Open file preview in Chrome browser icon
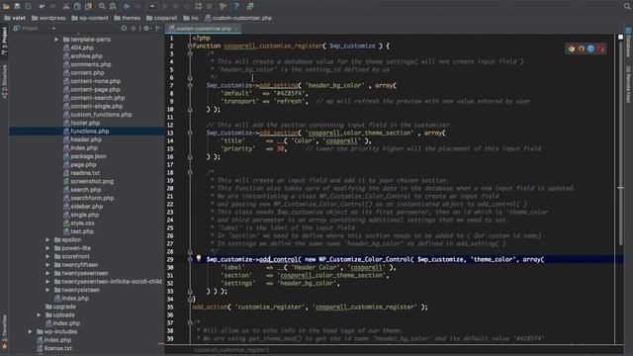Image resolution: width=633 pixels, height=356 pixels. tap(572, 48)
